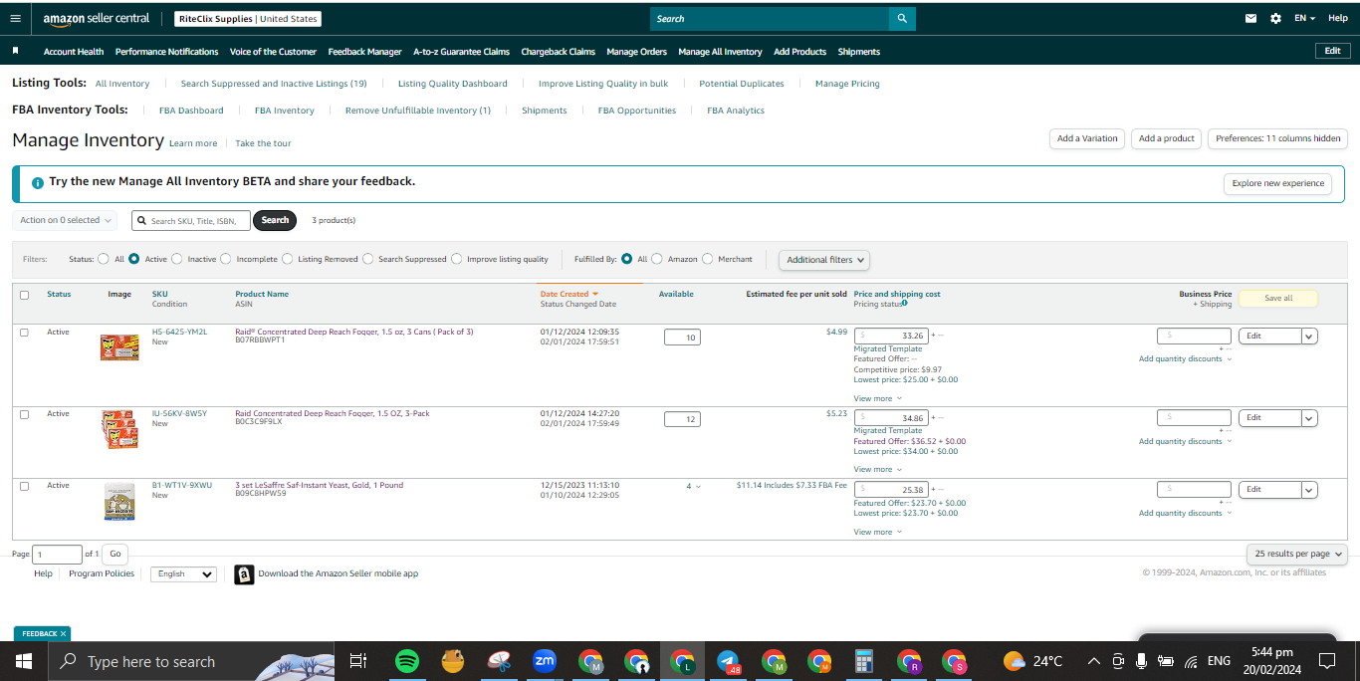The width and height of the screenshot is (1360, 681).
Task: Open Zoom from the taskbar
Action: click(545, 661)
